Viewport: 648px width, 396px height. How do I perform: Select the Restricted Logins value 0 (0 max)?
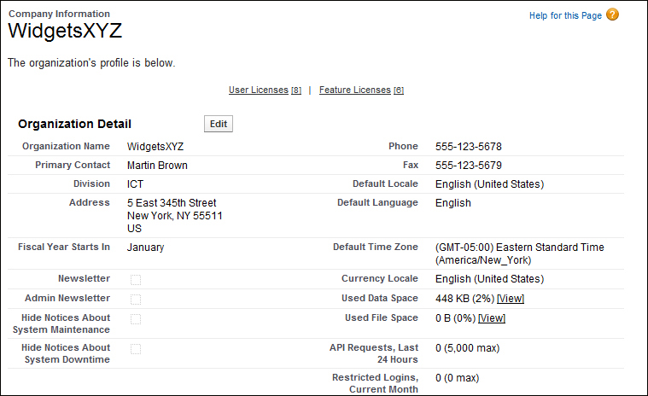[458, 378]
